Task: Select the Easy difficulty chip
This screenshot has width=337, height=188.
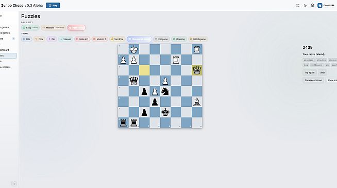Action: [x=30, y=28]
